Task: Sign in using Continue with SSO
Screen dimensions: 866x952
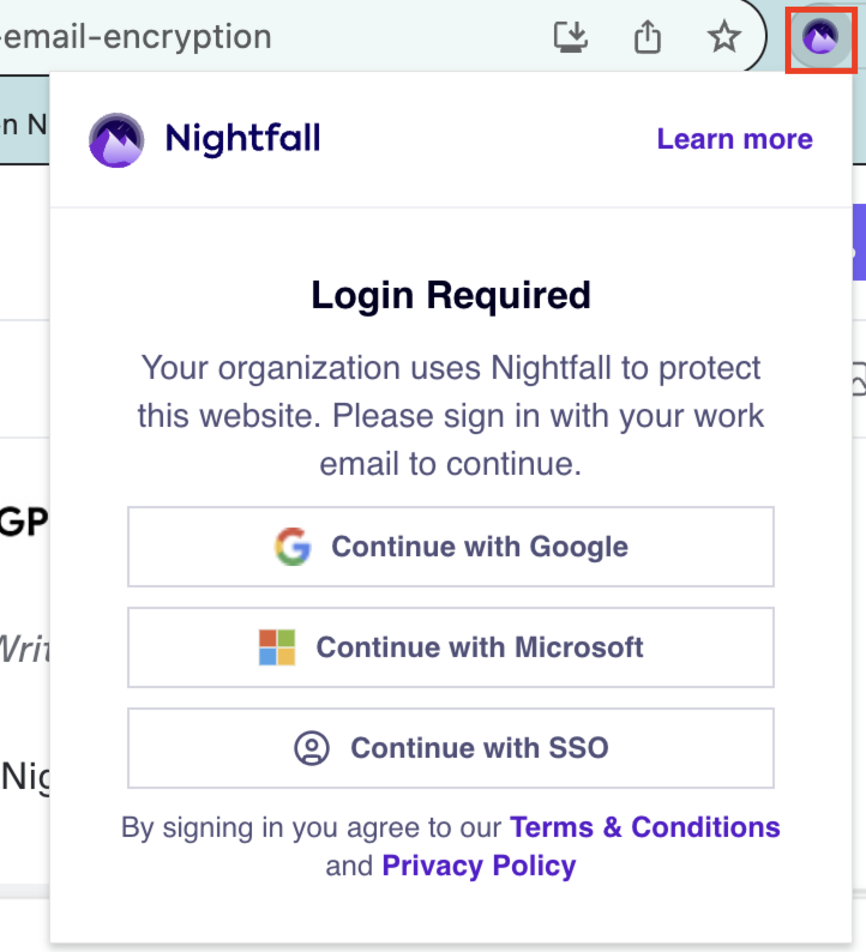Action: click(450, 748)
